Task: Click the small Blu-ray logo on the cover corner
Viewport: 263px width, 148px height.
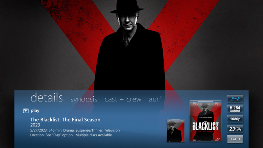Action: pyautogui.click(x=218, y=139)
